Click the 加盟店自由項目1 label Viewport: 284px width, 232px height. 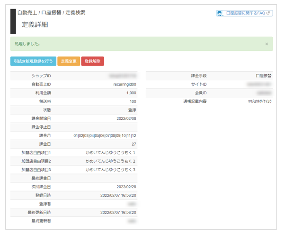click(36, 153)
